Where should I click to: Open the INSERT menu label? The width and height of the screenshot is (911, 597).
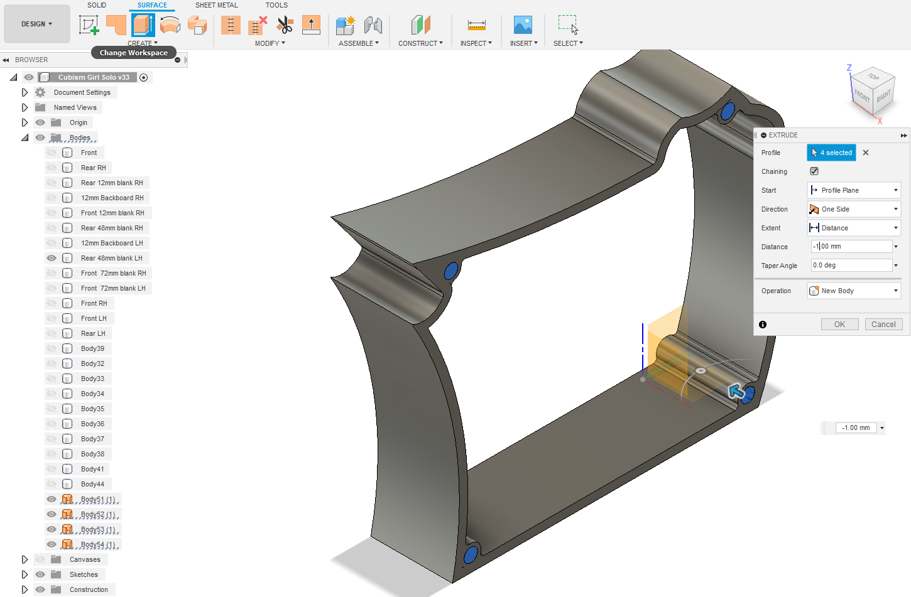point(524,43)
